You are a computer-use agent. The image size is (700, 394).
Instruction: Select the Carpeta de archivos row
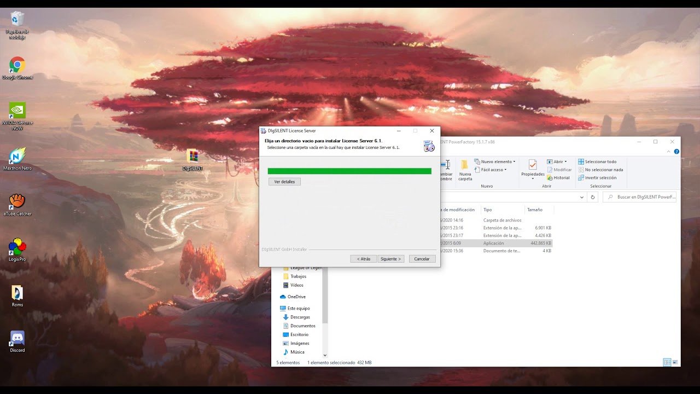click(496, 220)
